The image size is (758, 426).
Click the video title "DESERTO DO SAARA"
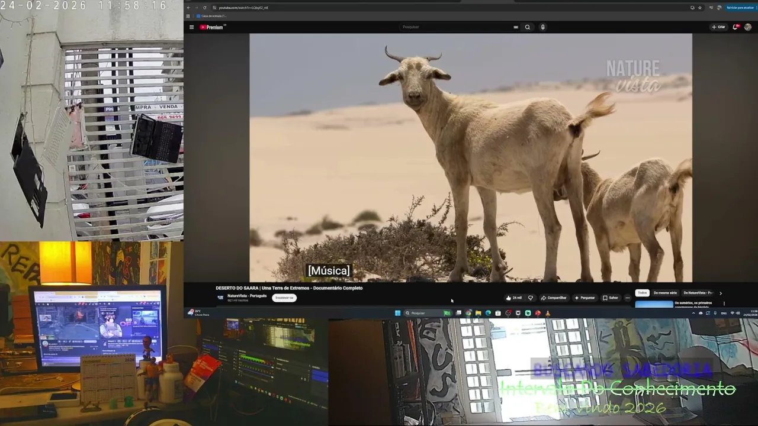point(289,288)
